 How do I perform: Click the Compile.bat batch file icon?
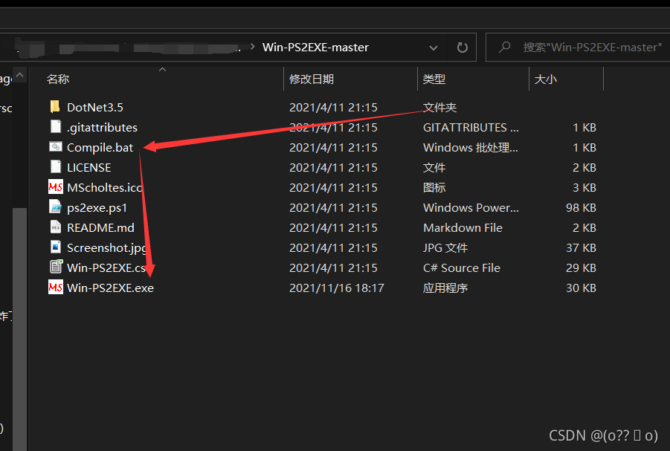pyautogui.click(x=56, y=147)
